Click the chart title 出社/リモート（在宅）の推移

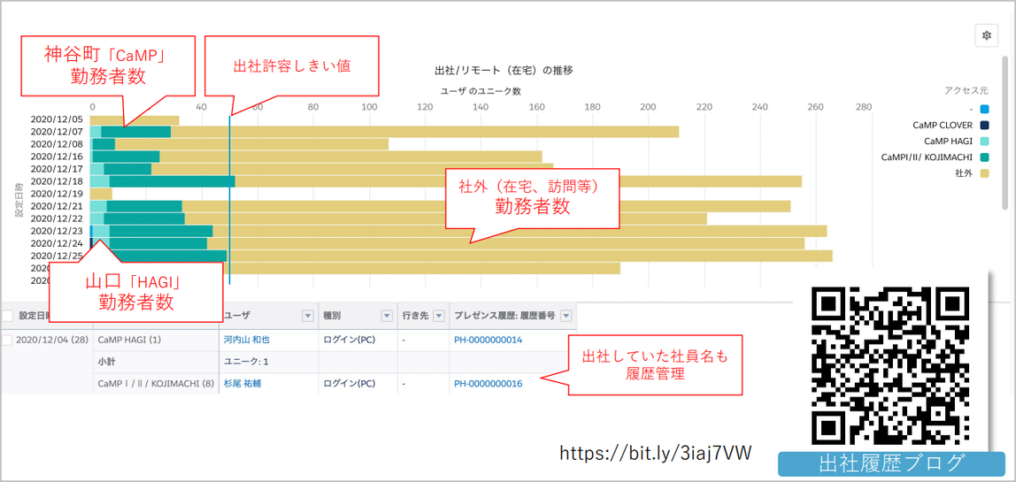(x=504, y=69)
